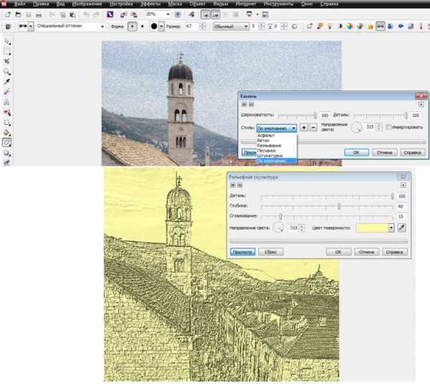Select the Text tool in the toolbox
This screenshot has height=384, width=430.
[x=7, y=103]
